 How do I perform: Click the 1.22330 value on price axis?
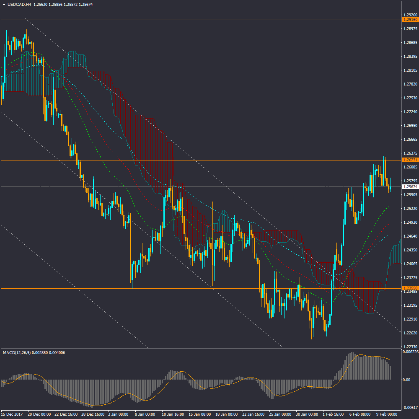click(x=409, y=347)
